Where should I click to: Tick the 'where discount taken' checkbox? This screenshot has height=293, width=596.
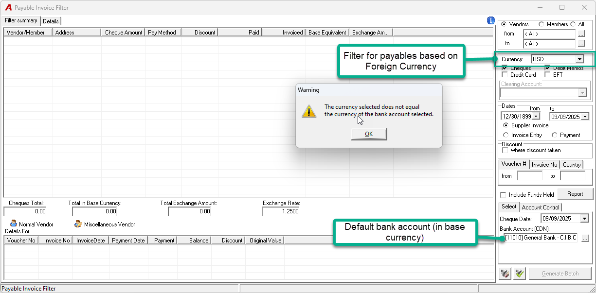tap(505, 151)
